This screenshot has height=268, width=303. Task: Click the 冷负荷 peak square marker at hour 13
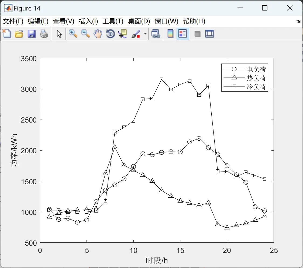click(161, 79)
